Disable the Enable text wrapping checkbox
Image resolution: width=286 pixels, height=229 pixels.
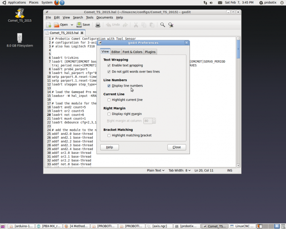(x=109, y=66)
